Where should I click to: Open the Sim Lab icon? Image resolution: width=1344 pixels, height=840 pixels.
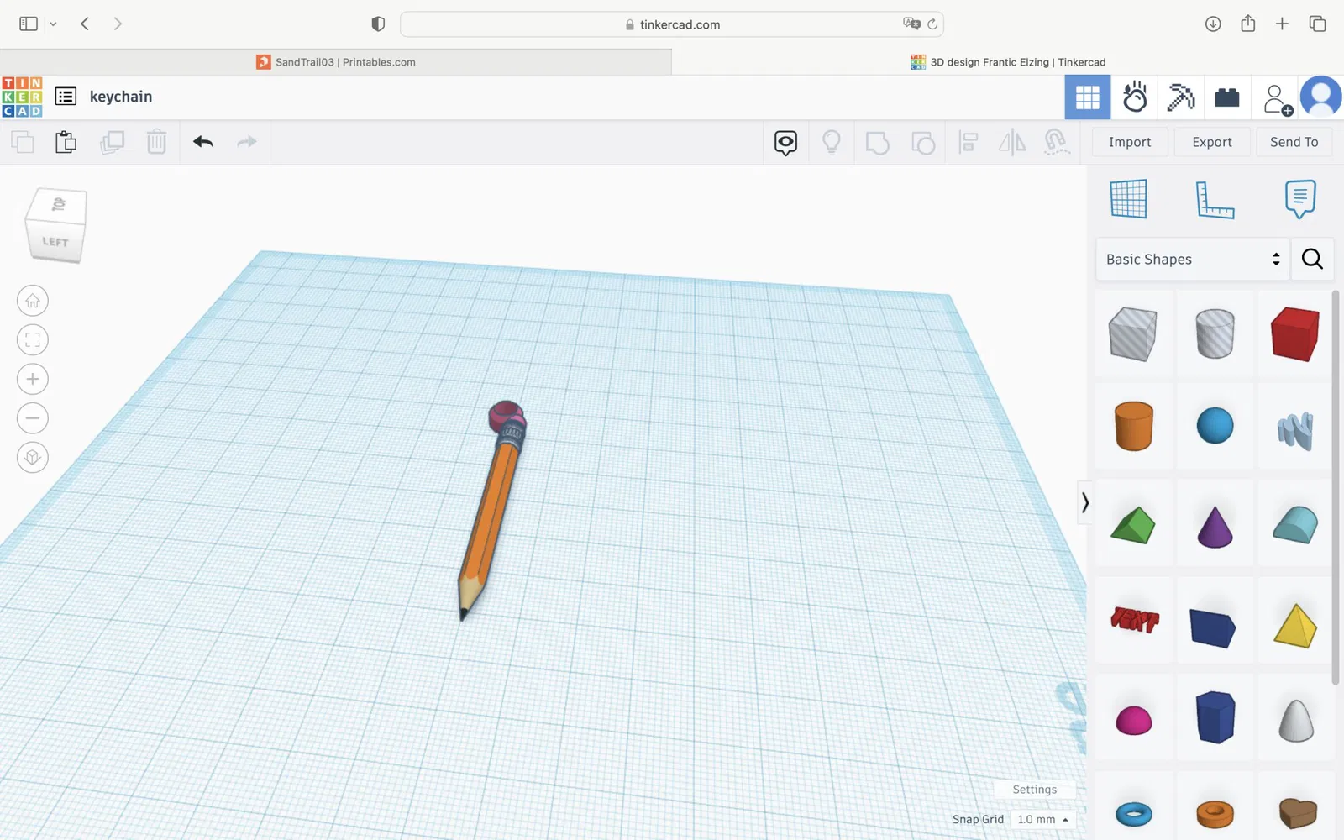(1134, 97)
